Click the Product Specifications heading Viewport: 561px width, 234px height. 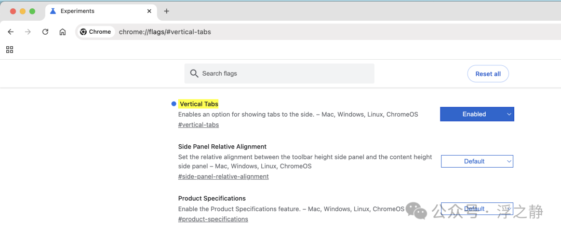212,198
